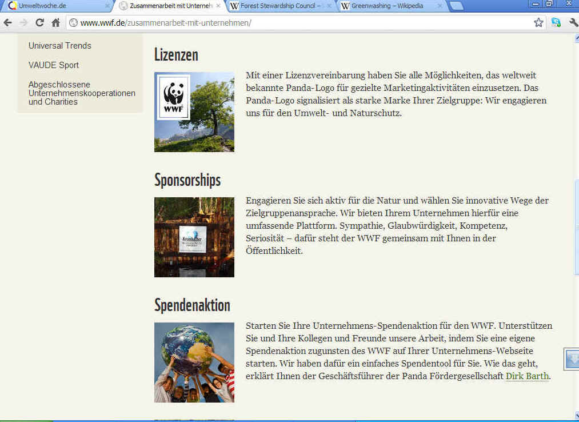The width and height of the screenshot is (579, 422).
Task: Close the Zusammenarbeit mit Unternehmen tab
Action: point(218,6)
